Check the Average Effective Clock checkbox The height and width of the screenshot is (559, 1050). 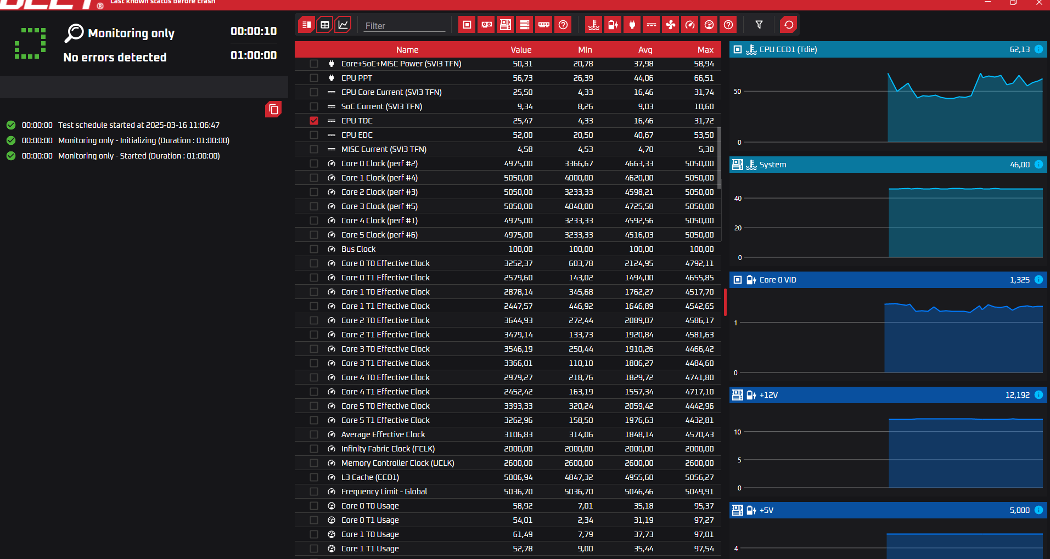point(314,434)
